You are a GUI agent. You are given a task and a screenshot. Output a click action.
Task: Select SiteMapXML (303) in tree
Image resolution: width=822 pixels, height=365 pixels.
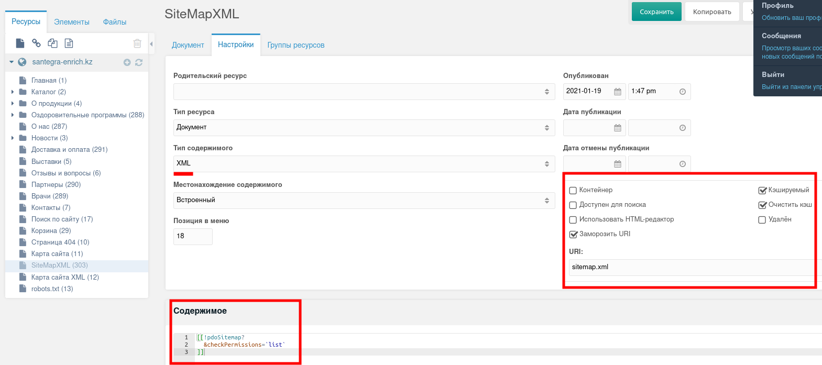pyautogui.click(x=60, y=266)
